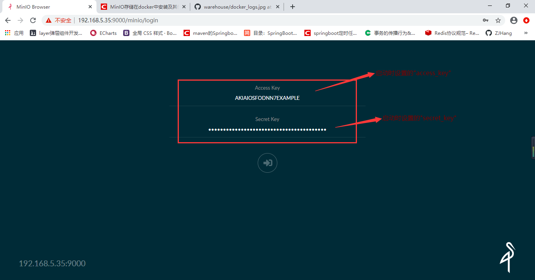Click the apps grid icon on bookmarks bar
535x280 pixels.
click(x=7, y=33)
